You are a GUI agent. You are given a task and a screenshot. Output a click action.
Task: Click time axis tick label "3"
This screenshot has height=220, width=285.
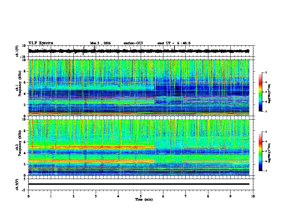click(x=96, y=196)
